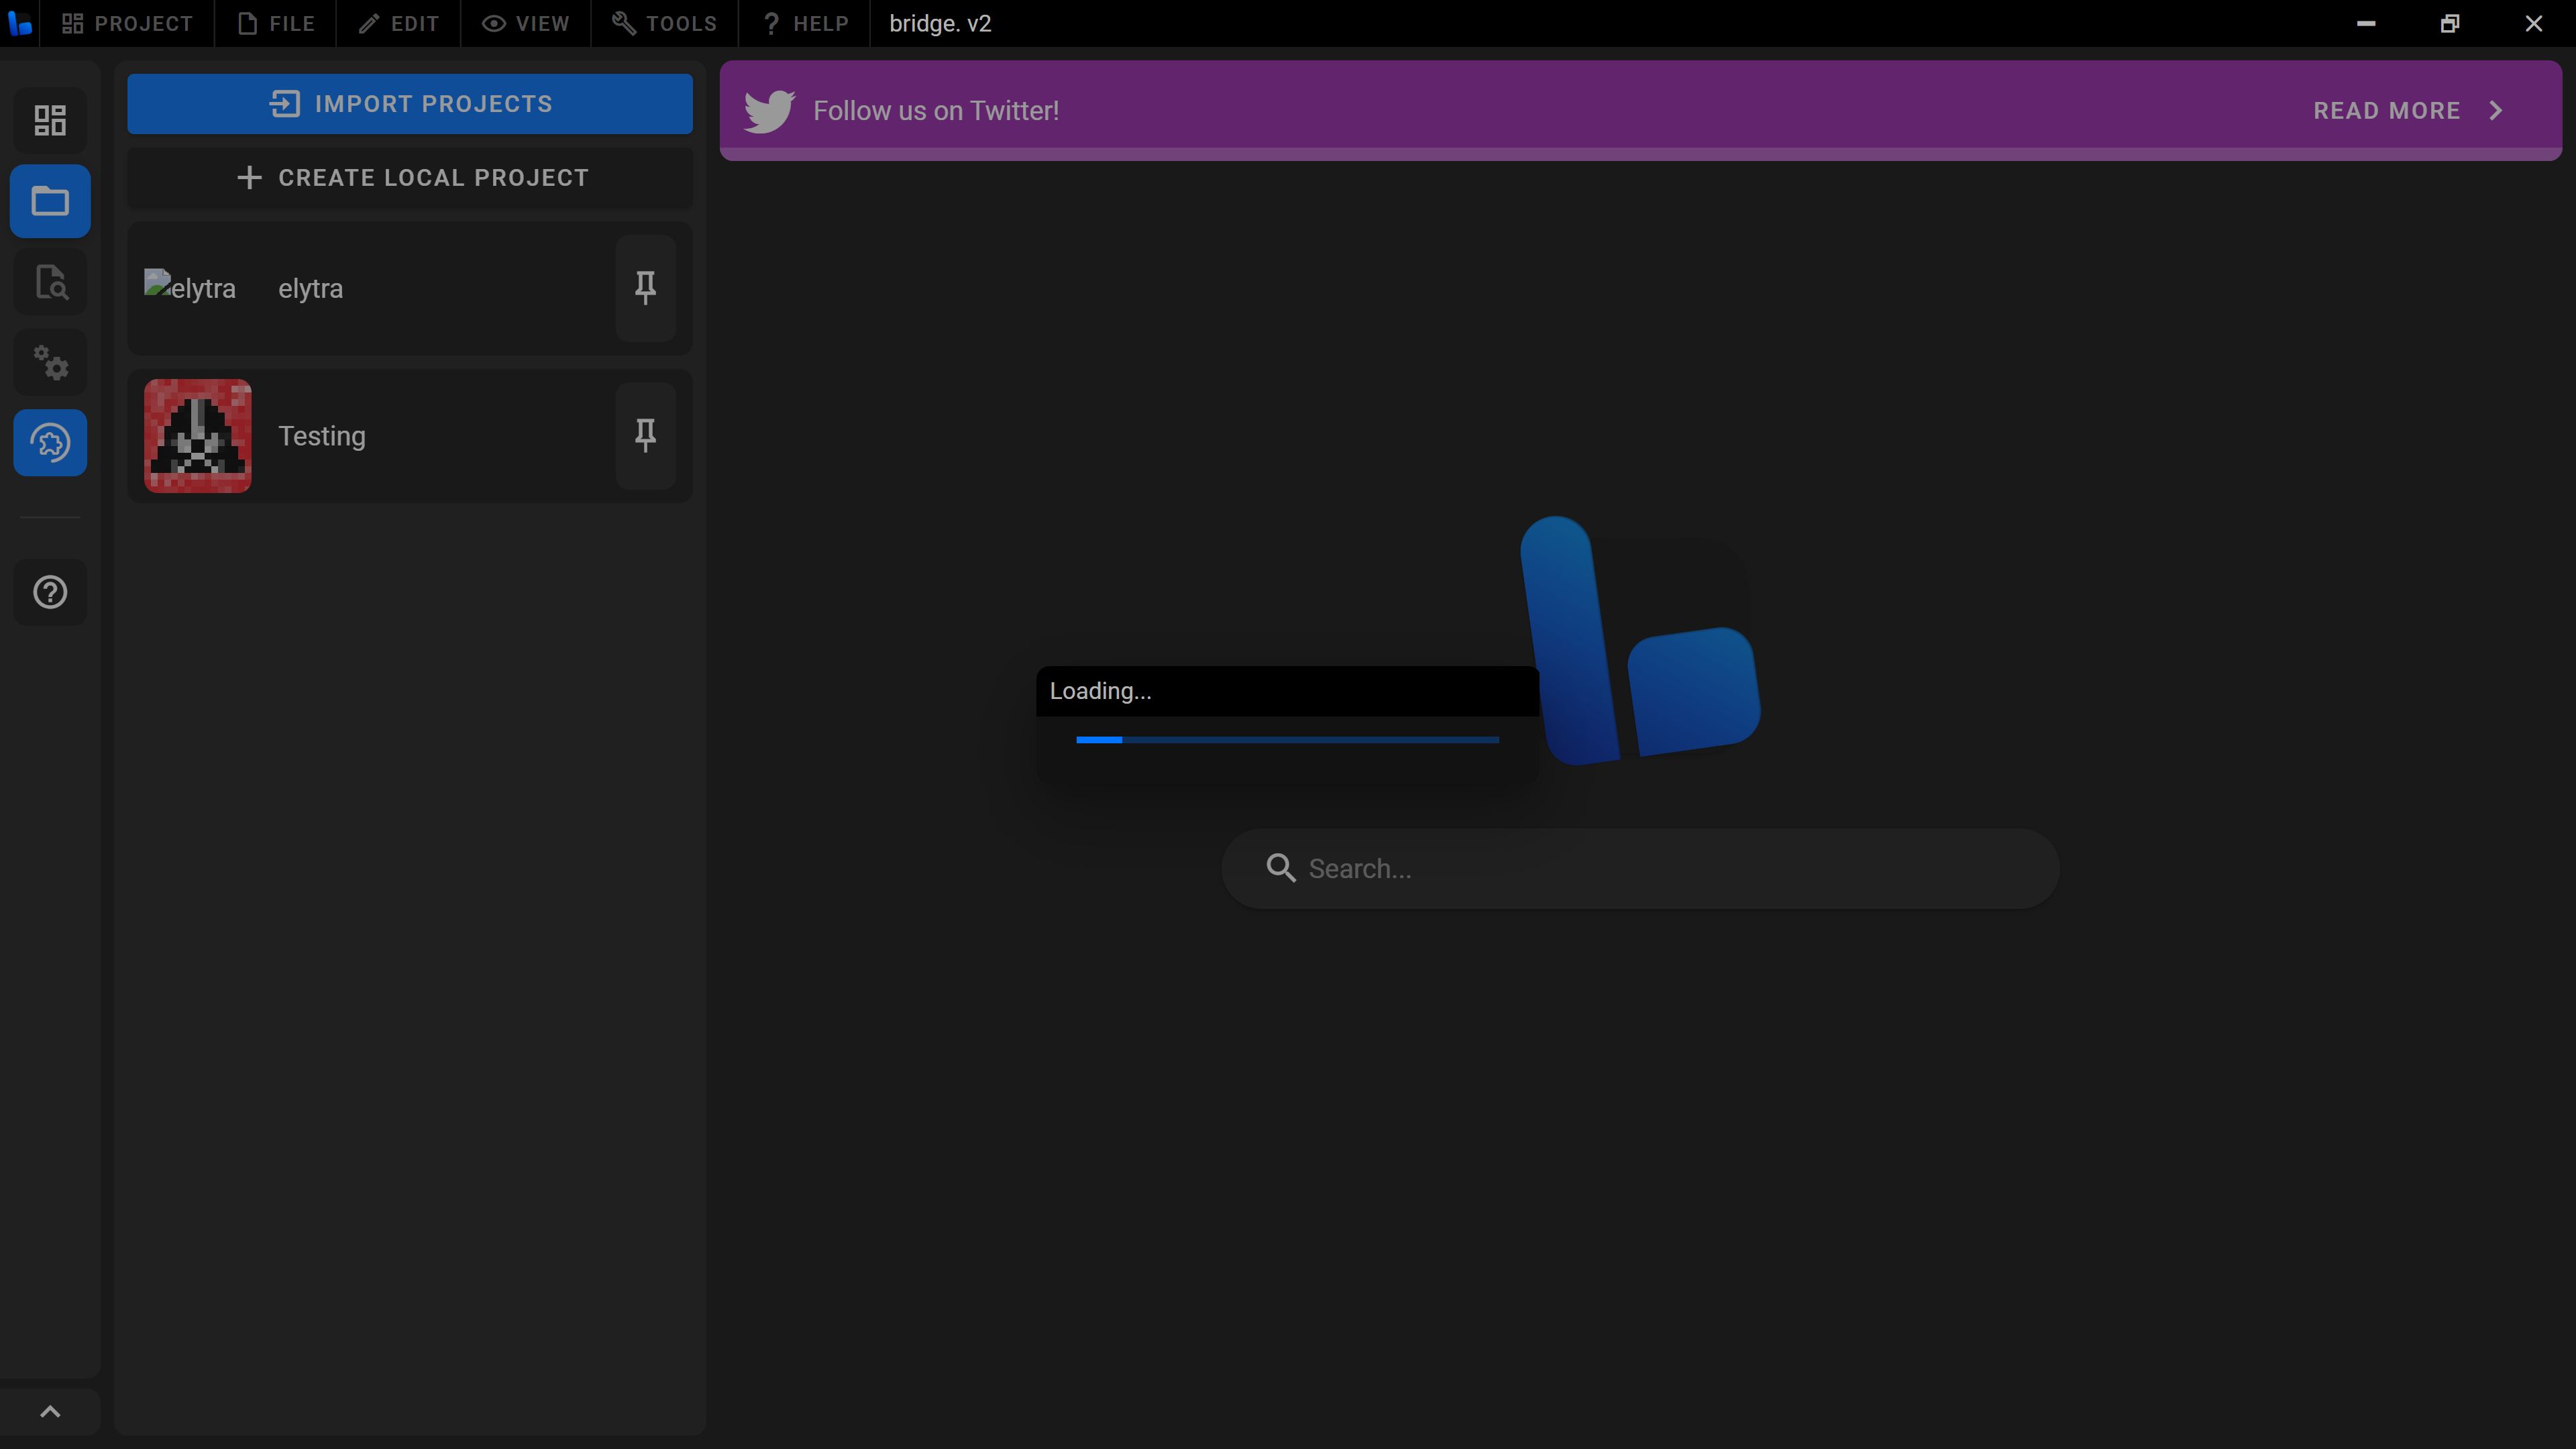Open the EDIT menu
Screen dimensions: 2576x1449
pos(398,23)
